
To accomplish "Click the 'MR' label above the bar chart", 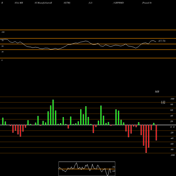I will 157,92.
